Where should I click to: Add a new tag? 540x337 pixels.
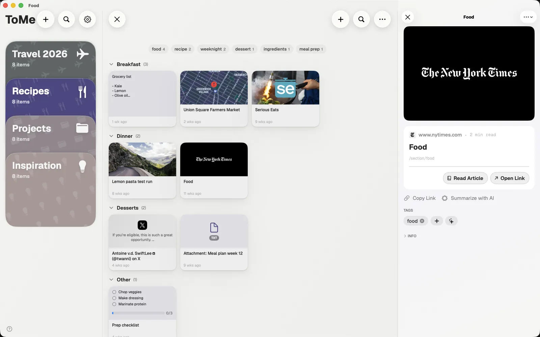tap(437, 221)
